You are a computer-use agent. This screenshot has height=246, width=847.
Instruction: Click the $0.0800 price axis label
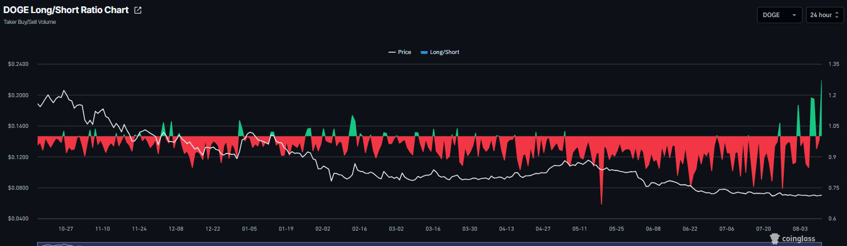point(18,188)
